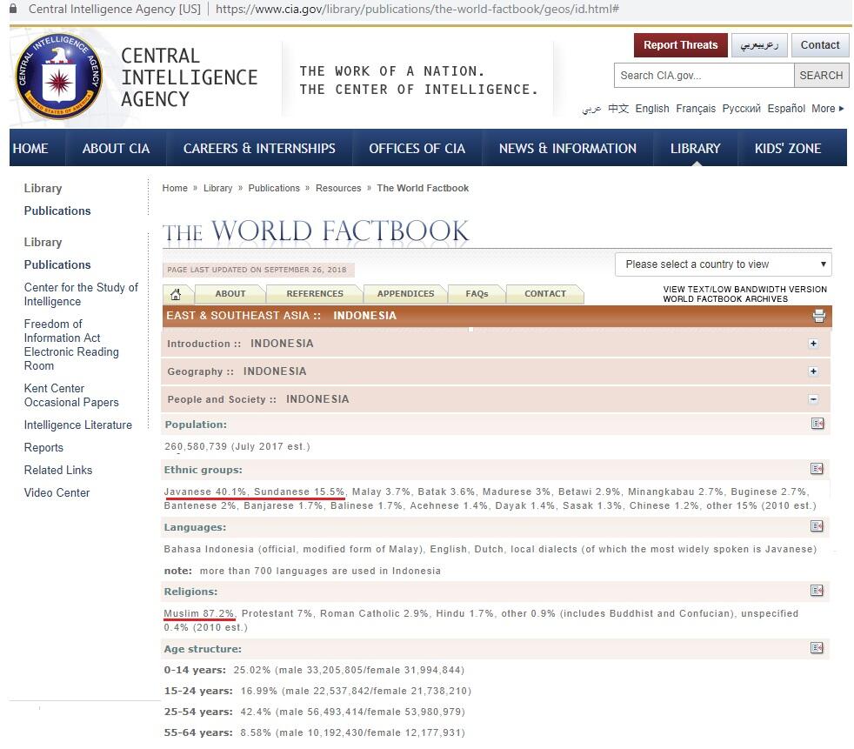Open field listing icon for Population
The height and width of the screenshot is (749, 854).
tap(817, 424)
